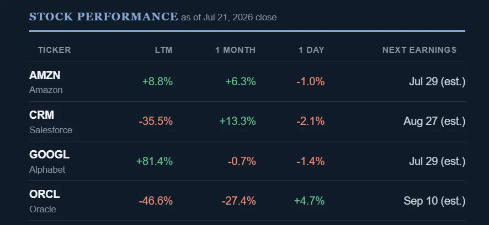Screen dimensions: 489x225
Task: Select the GOOGL ticker symbol
Action: click(49, 155)
